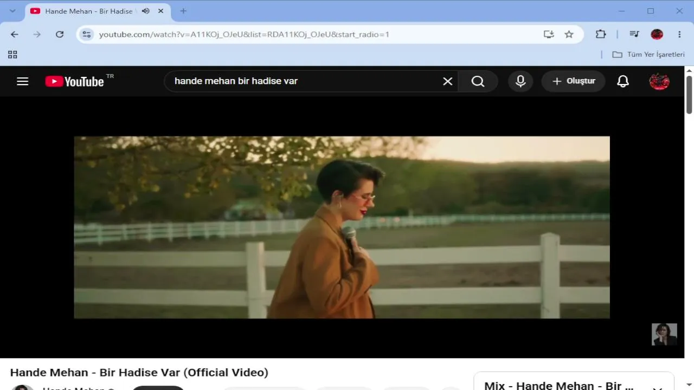
Task: Clear the YouTube search query with the X
Action: [x=448, y=81]
